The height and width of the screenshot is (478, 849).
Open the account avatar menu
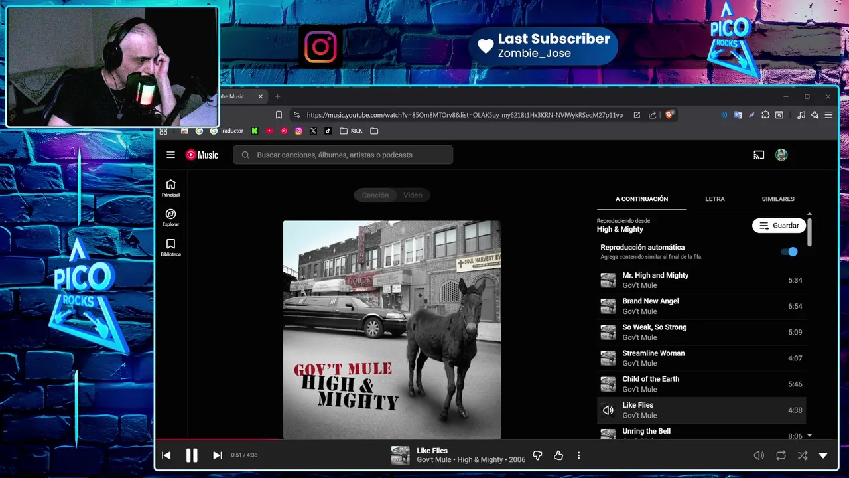[781, 155]
